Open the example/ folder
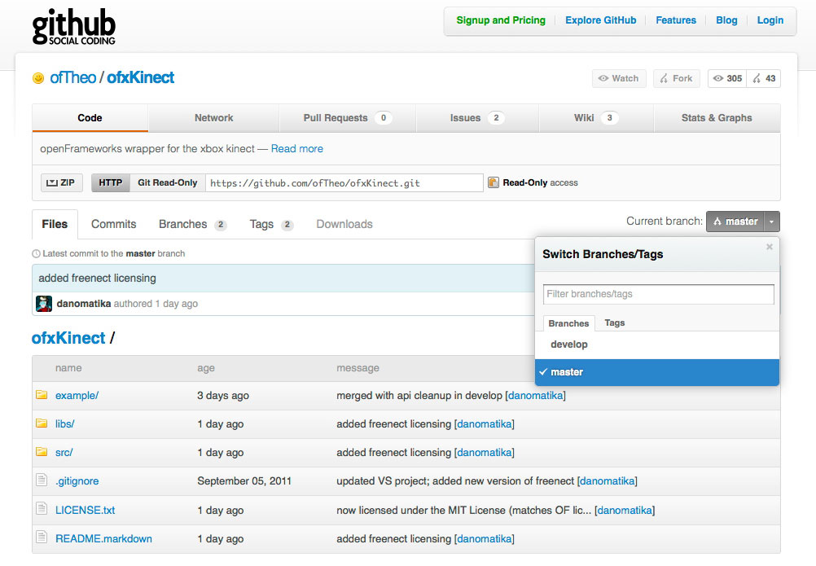The image size is (816, 566). (77, 395)
